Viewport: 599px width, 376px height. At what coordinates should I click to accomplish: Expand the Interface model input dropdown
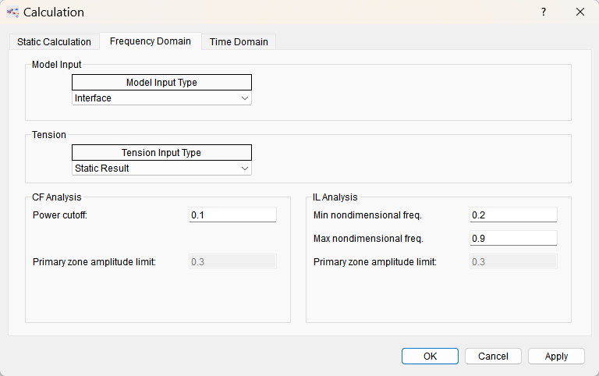(x=161, y=98)
